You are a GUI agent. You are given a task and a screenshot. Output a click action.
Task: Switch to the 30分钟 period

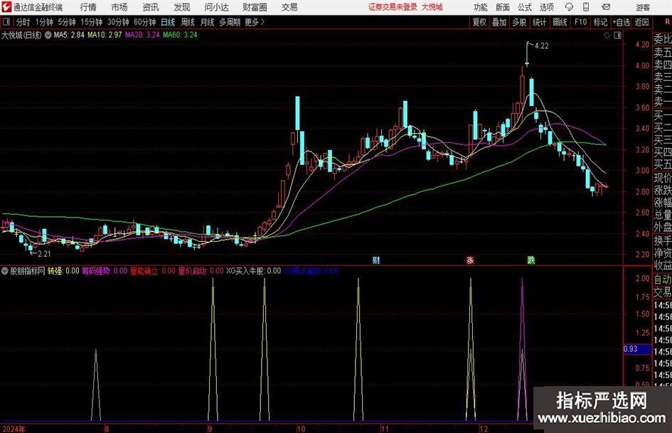pyautogui.click(x=118, y=22)
